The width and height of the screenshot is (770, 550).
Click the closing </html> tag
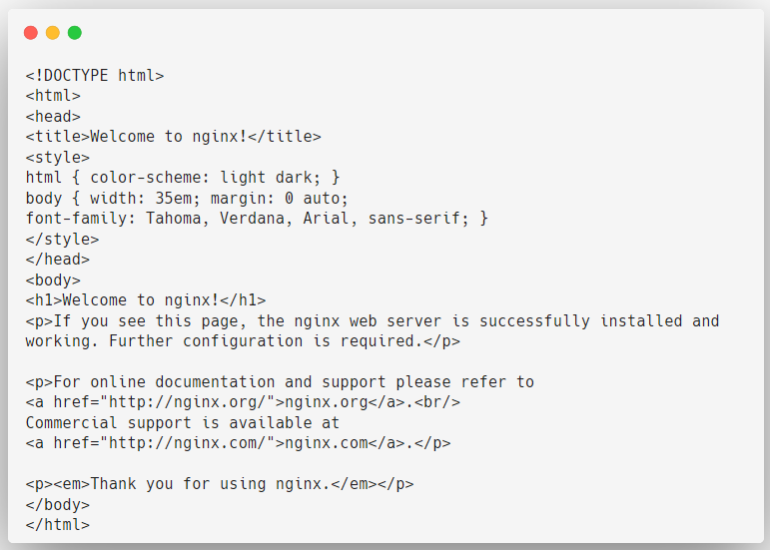[58, 524]
